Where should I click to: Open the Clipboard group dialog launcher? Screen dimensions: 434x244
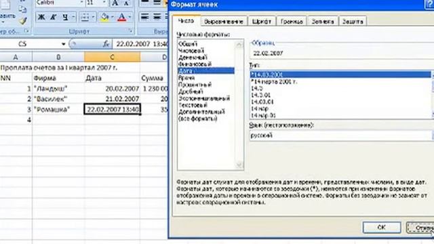(27, 31)
